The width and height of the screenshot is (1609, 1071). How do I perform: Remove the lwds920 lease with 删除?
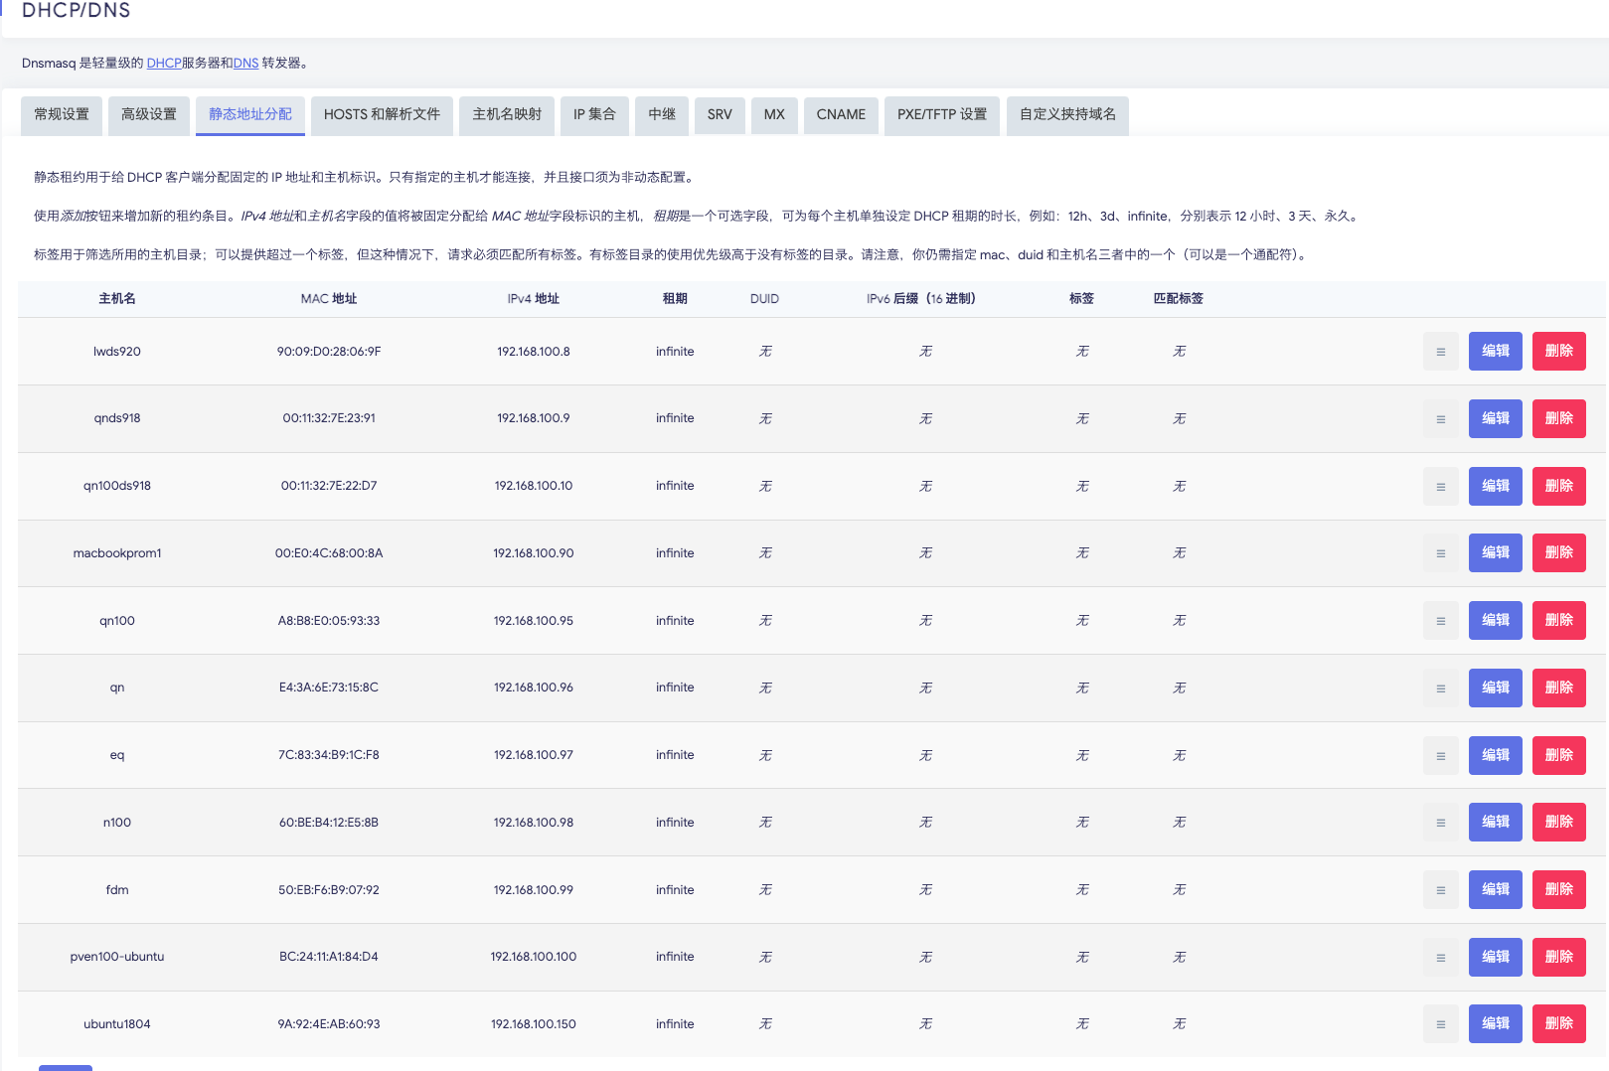[x=1558, y=352]
